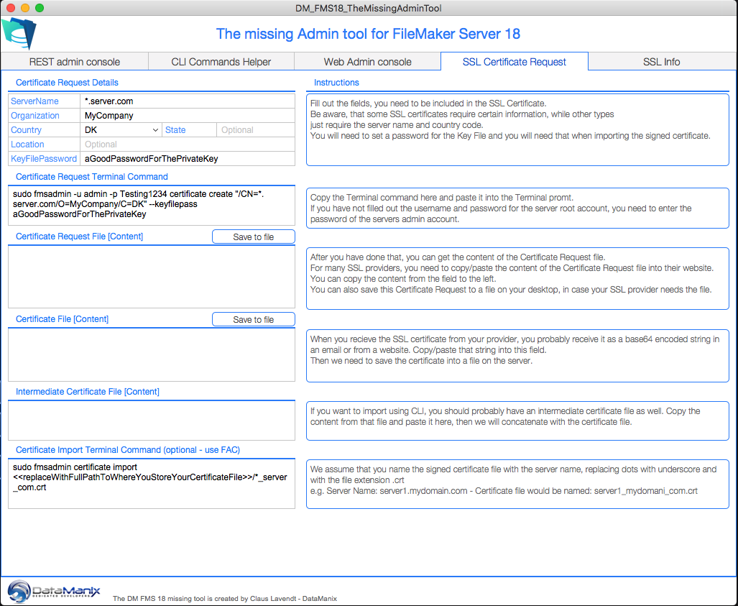Click the 'Instructions' heading

click(x=336, y=83)
